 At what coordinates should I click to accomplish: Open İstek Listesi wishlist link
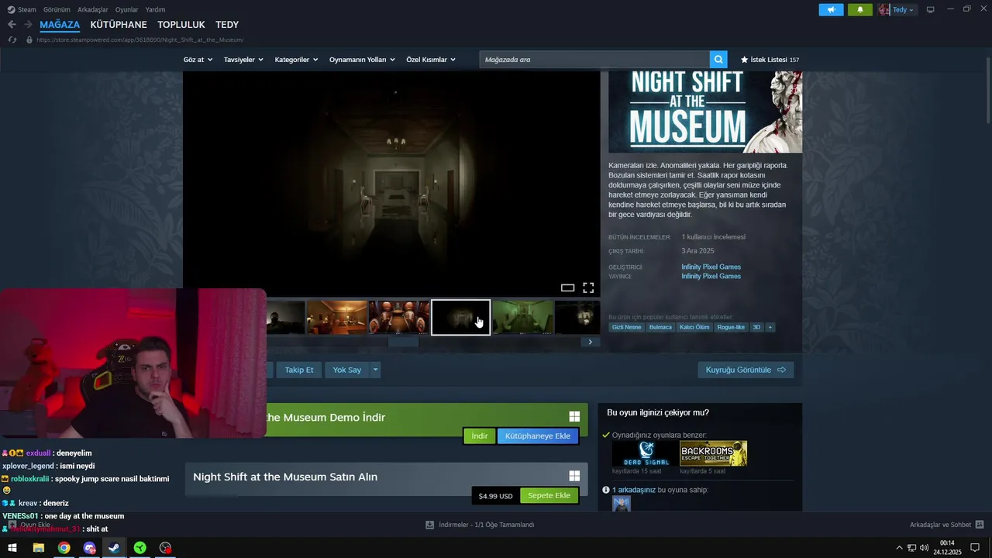[x=770, y=60]
